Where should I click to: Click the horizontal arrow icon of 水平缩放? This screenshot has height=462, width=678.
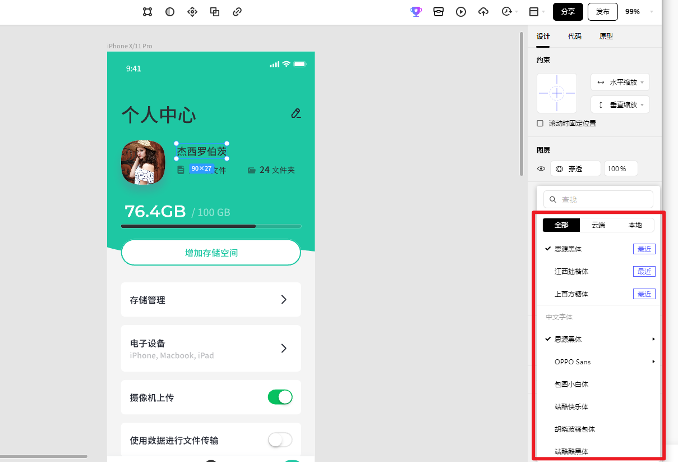pyautogui.click(x=601, y=82)
